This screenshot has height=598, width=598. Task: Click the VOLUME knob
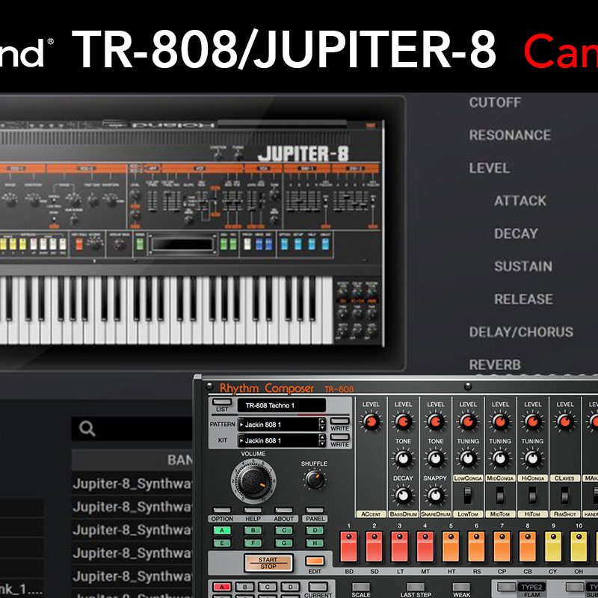click(253, 481)
